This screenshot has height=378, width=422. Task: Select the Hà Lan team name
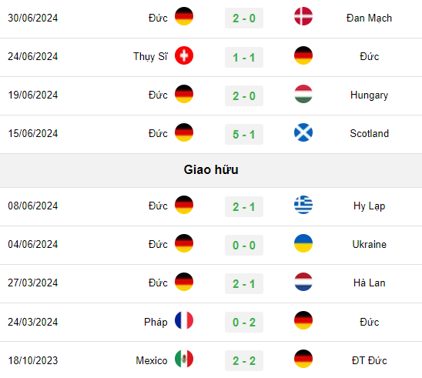[x=369, y=283]
